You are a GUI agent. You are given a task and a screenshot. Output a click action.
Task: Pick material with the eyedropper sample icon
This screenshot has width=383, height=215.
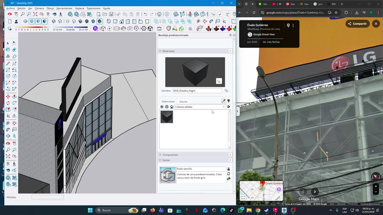click(x=224, y=101)
